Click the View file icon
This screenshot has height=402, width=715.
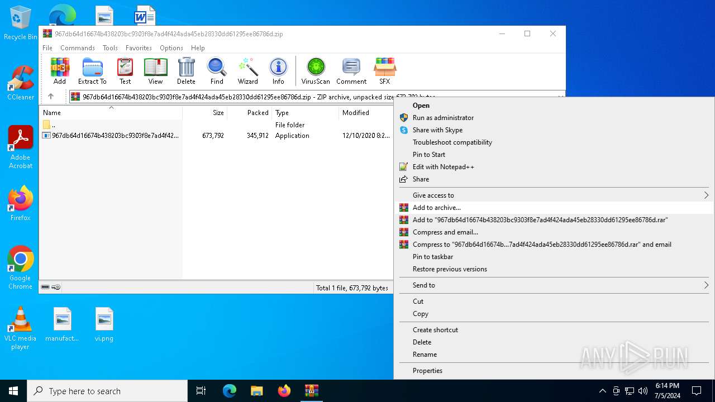tap(155, 71)
